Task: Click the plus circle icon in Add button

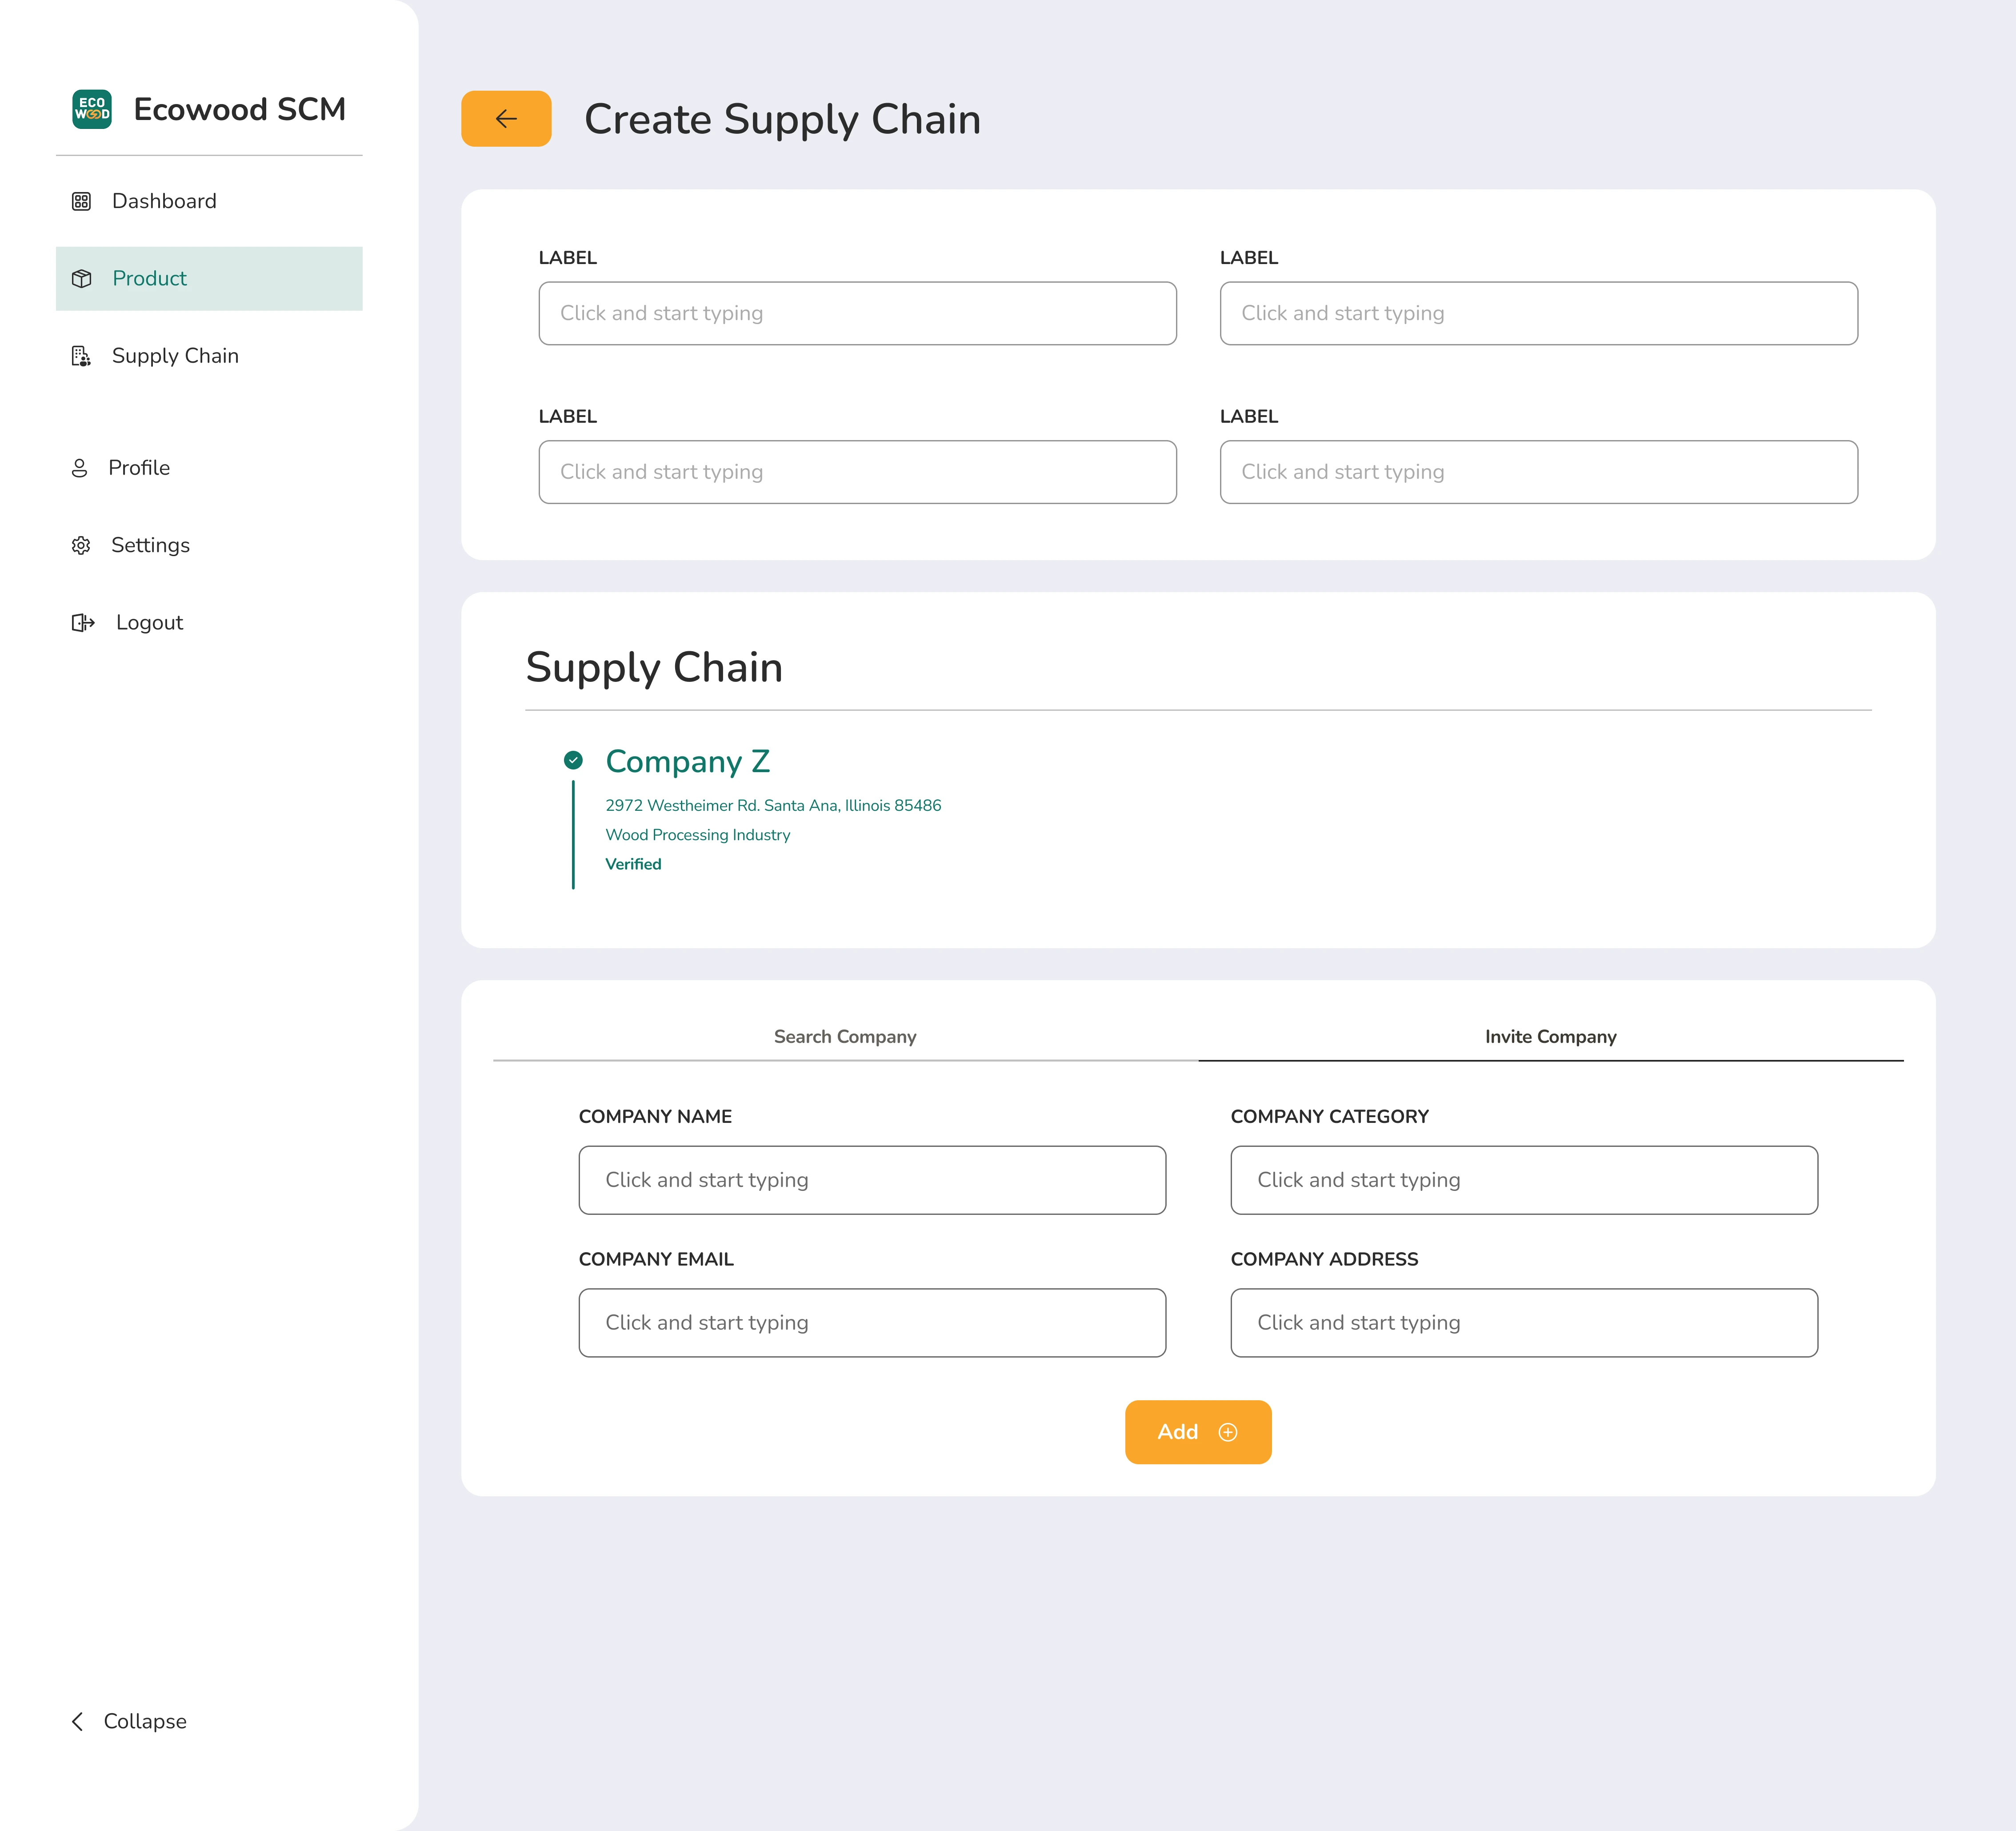Action: pyautogui.click(x=1228, y=1432)
